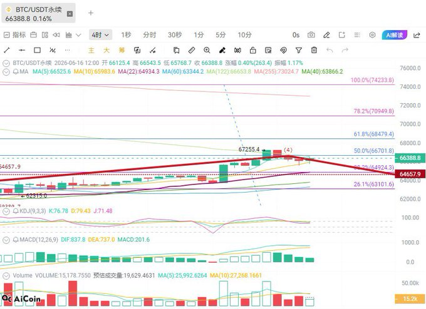The image size is (426, 309).
Task: Switch to the 1分 timeframe
Action: 199,35
